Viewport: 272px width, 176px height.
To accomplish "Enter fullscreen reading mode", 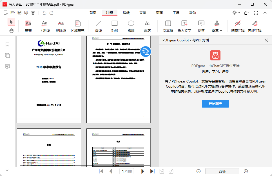I will [256, 13].
